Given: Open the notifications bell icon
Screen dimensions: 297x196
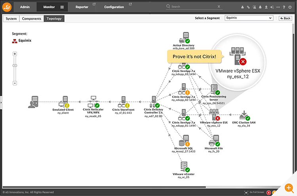Looking at the screenshot, I should (x=260, y=7).
